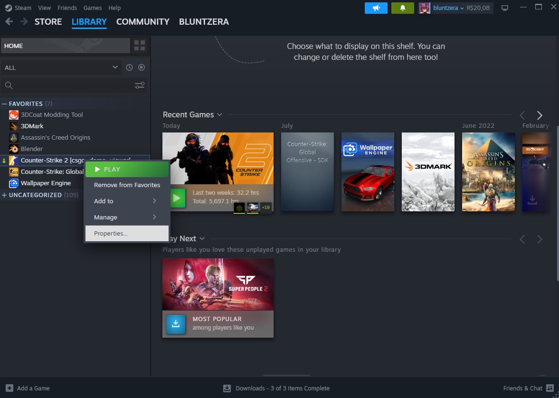Go to the STORE tab
The height and width of the screenshot is (398, 559).
tap(48, 22)
